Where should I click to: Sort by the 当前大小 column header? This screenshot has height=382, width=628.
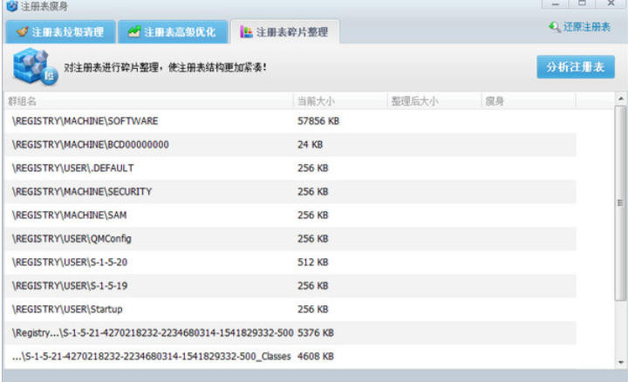(x=316, y=101)
